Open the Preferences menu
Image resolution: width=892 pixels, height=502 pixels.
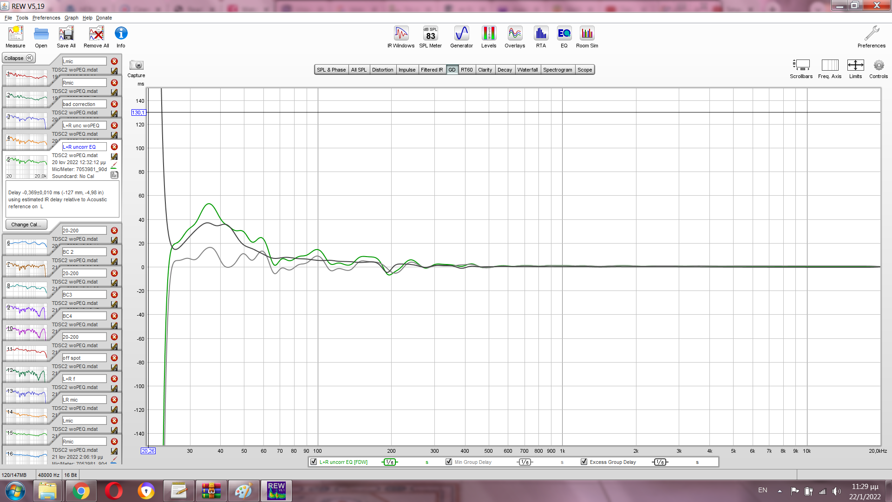pos(46,18)
